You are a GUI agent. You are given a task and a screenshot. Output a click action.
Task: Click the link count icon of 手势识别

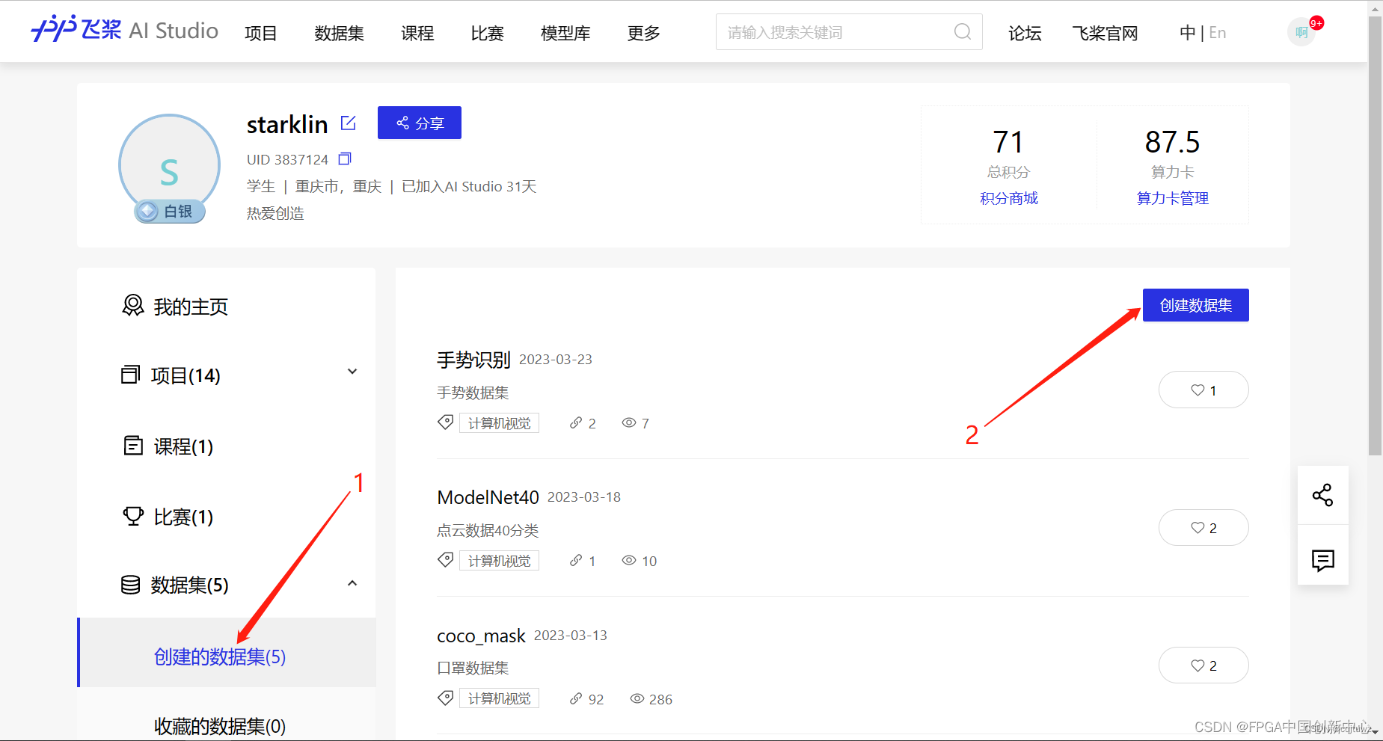[x=575, y=423]
